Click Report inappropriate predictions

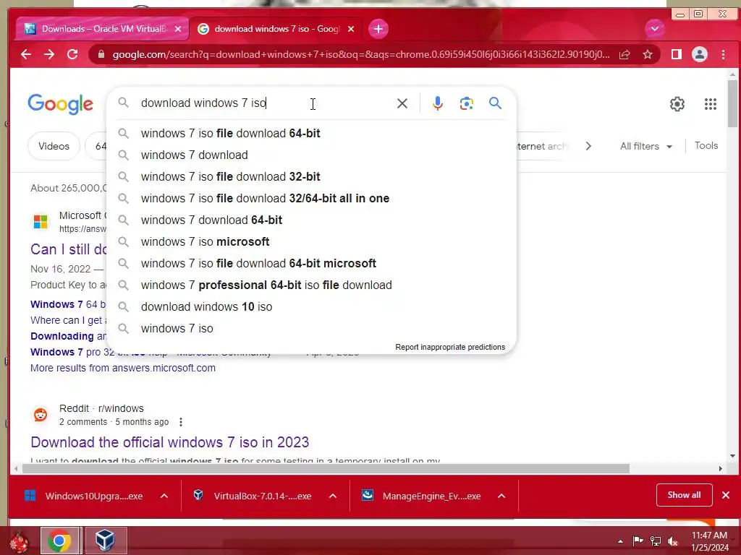(x=450, y=347)
